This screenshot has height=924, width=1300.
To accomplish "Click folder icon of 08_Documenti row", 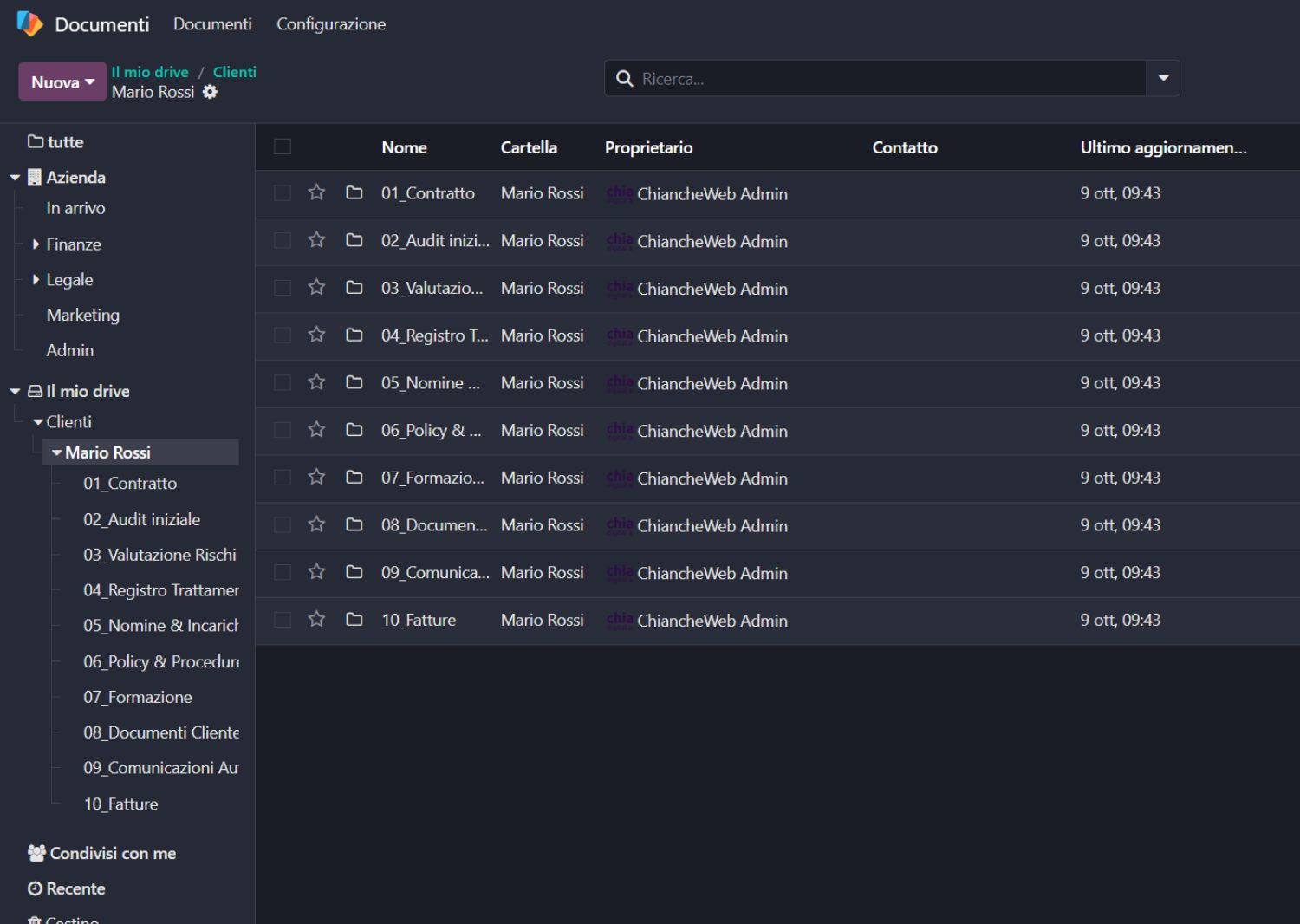I will (354, 524).
